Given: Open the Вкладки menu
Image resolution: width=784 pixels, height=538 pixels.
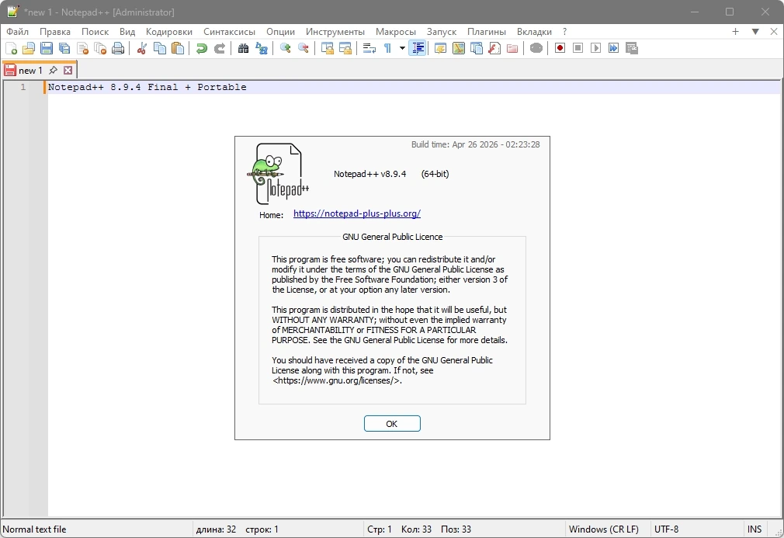Looking at the screenshot, I should coord(535,32).
